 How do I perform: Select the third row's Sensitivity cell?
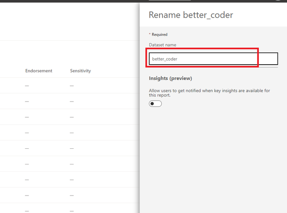(x=72, y=117)
